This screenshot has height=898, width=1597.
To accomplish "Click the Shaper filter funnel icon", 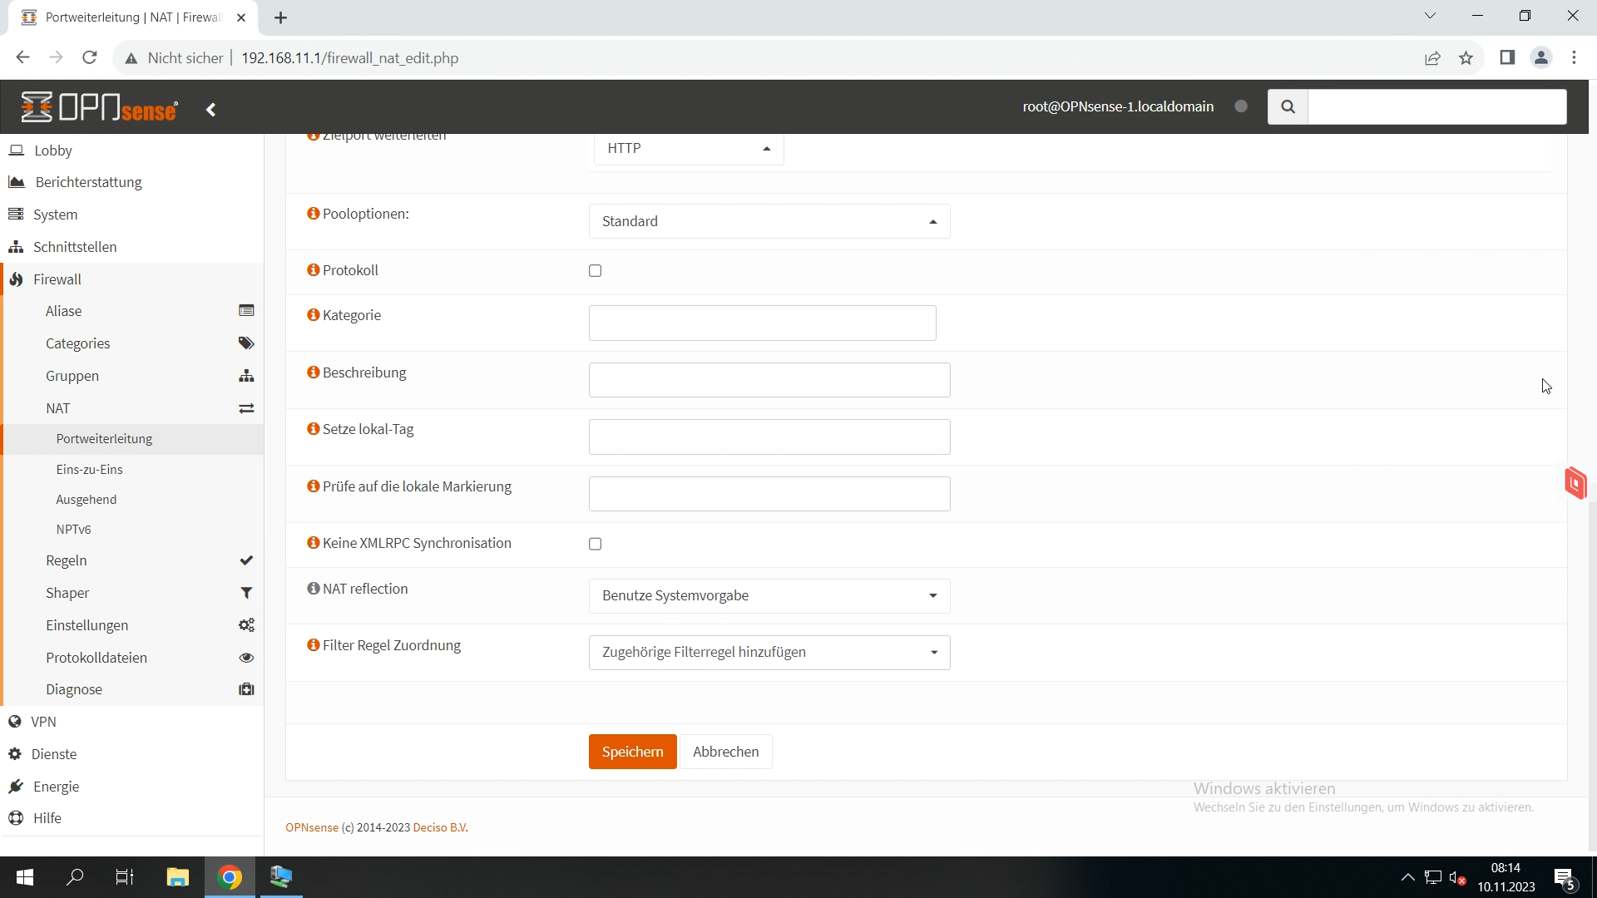I will (x=246, y=593).
